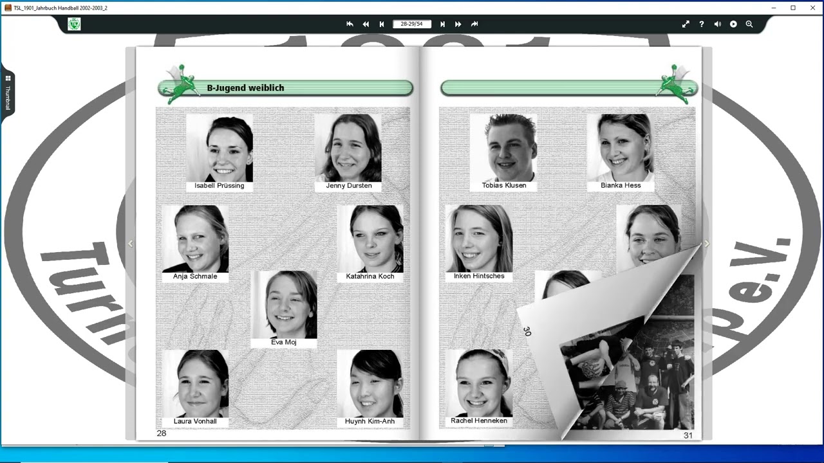The image size is (824, 463).
Task: Minimize the flipbook window
Action: click(774, 8)
